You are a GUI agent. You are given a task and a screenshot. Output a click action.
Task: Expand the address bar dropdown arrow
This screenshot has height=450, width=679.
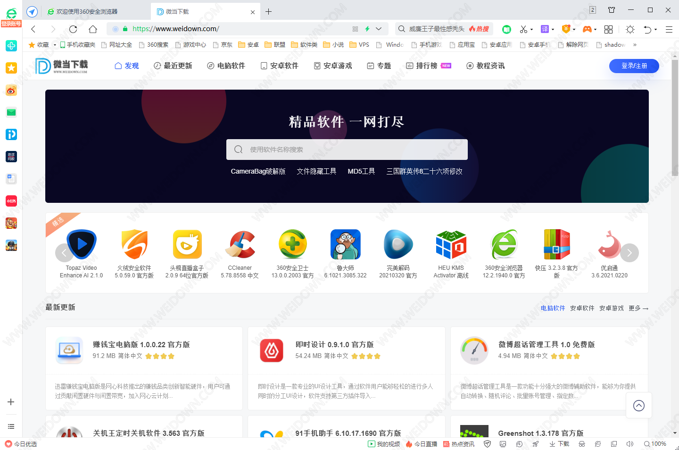coord(379,29)
